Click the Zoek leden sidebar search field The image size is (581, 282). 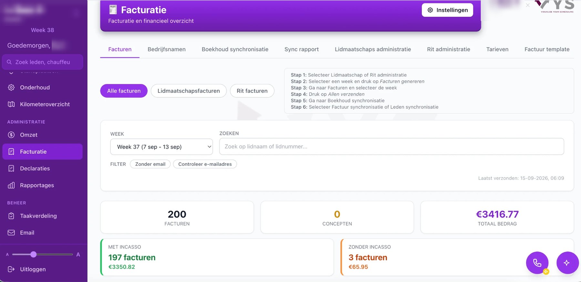43,62
